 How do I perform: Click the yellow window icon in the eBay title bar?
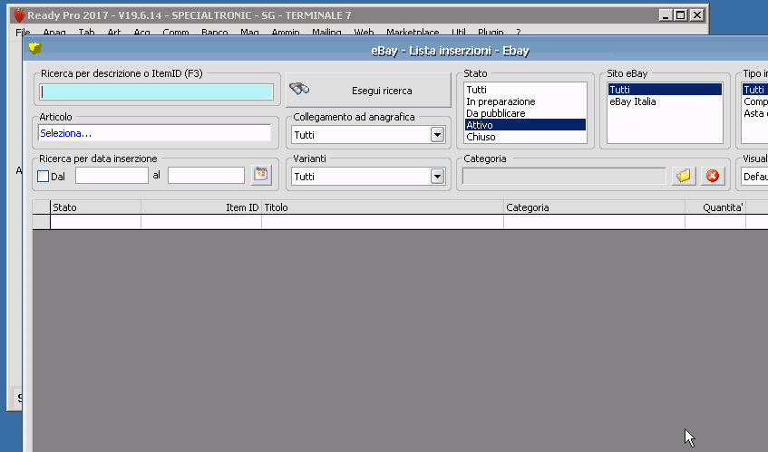click(34, 48)
